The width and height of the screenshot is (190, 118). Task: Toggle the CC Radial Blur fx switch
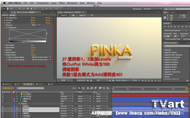pyautogui.click(x=5, y=18)
